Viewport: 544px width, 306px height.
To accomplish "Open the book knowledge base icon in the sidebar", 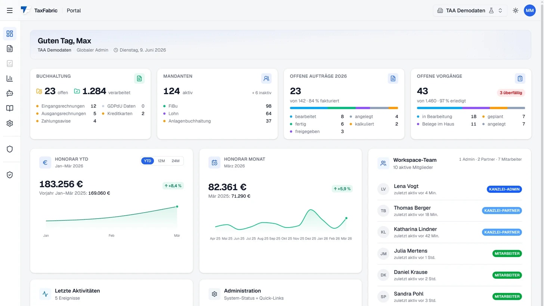I will coord(10,108).
